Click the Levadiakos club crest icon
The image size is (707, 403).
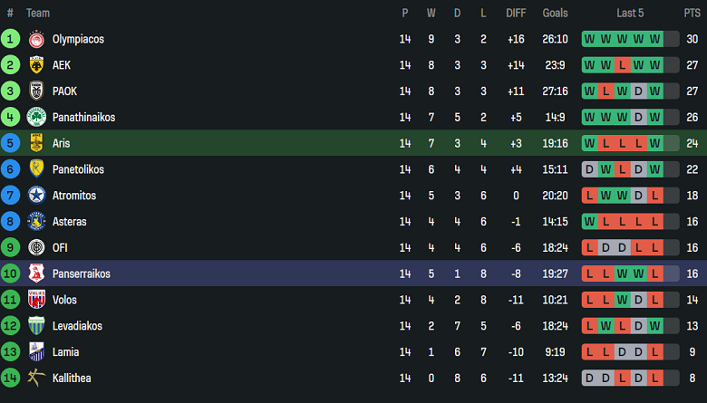[x=36, y=326]
